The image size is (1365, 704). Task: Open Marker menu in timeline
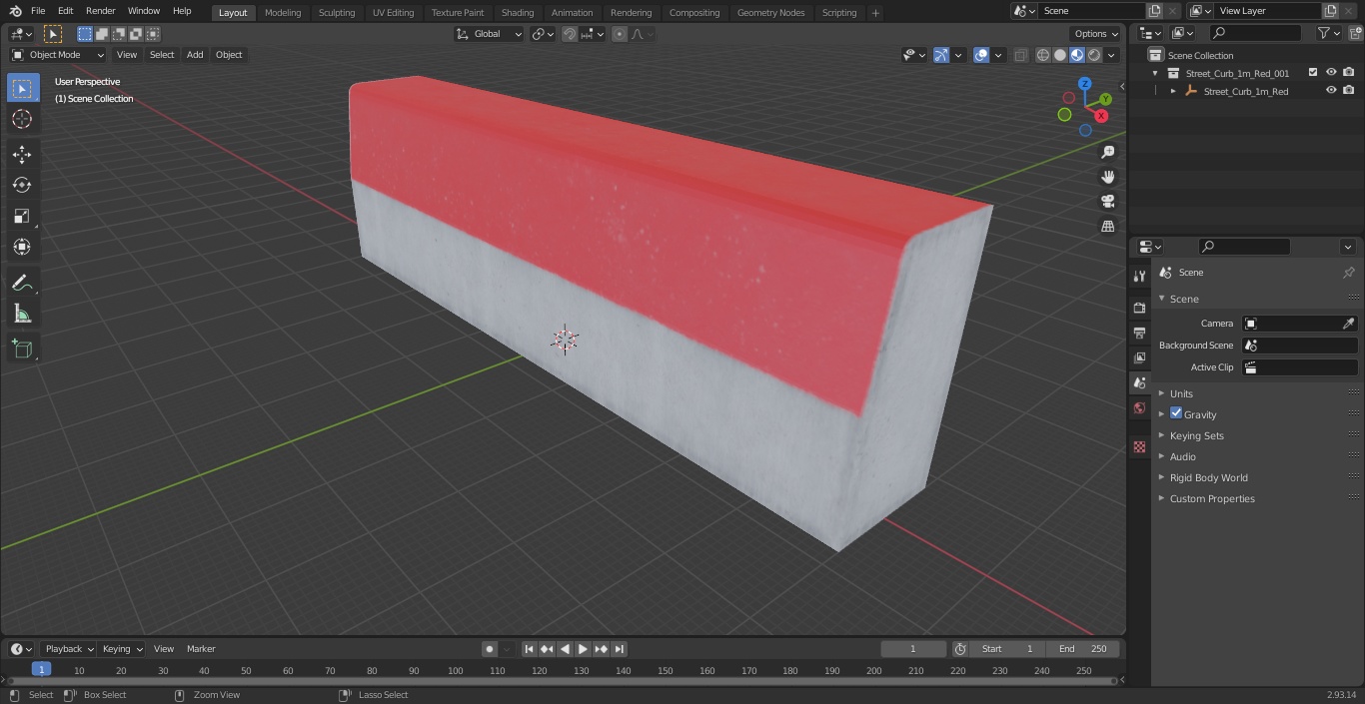[x=201, y=649]
